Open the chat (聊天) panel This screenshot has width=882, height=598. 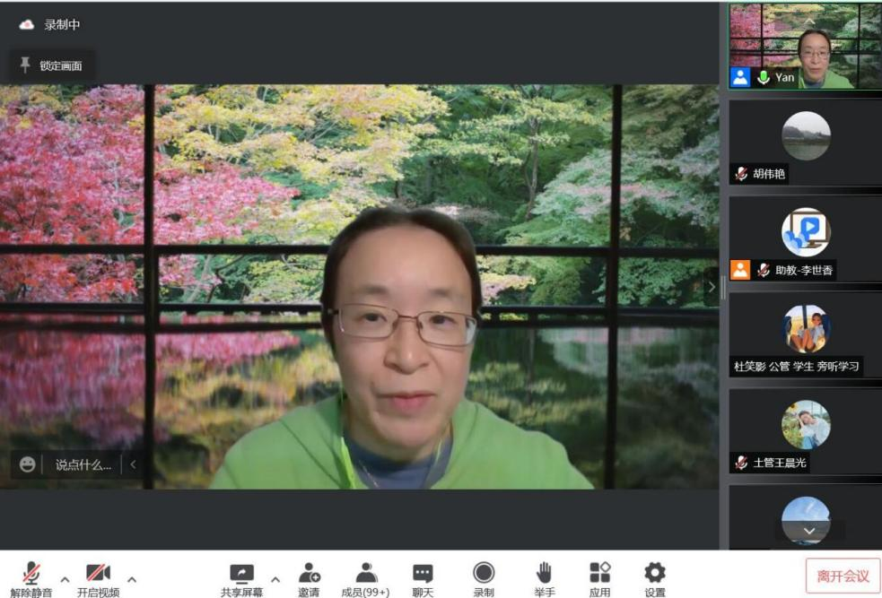coord(423,574)
